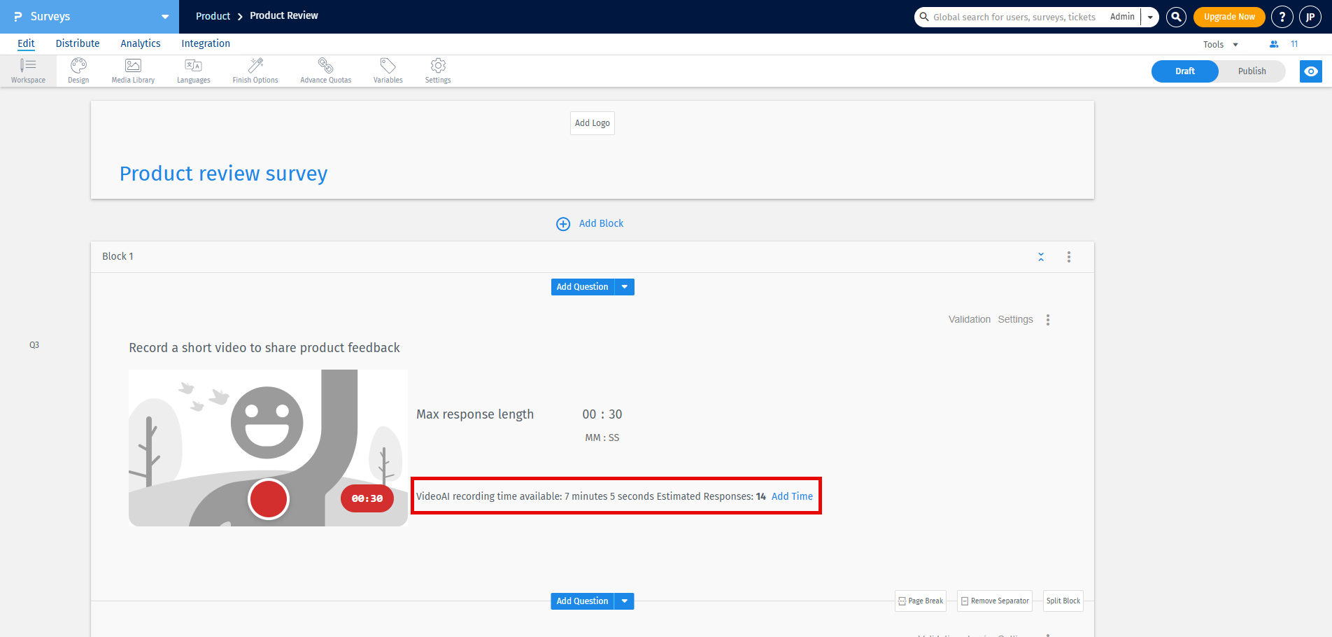Open the Media Library

132,70
